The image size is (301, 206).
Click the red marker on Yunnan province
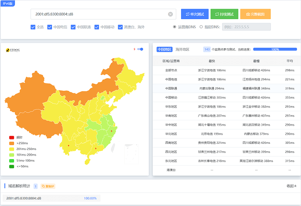(x=68, y=146)
